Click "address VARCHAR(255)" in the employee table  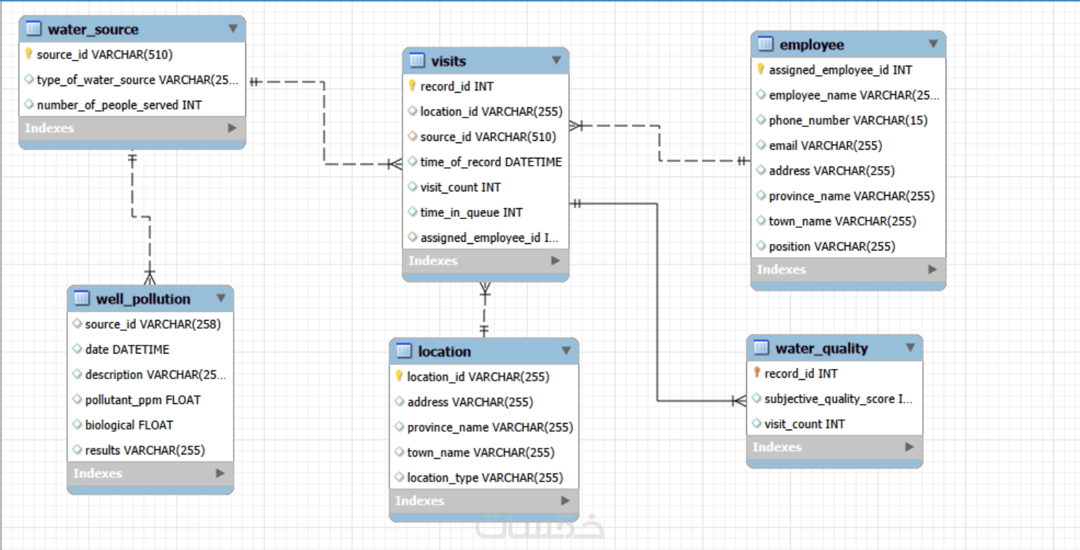832,171
